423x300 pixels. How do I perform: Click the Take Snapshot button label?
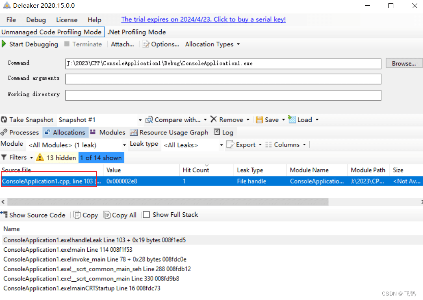31,120
